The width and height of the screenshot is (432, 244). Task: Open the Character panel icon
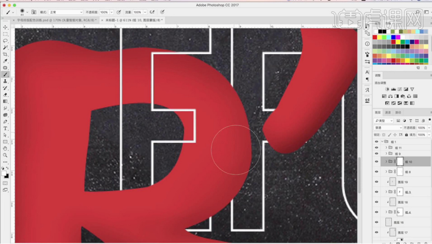pyautogui.click(x=367, y=72)
